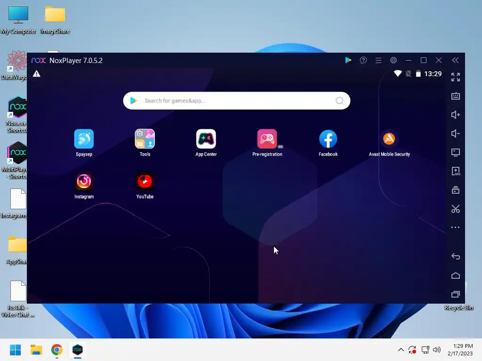Click the system tray network display icon
Screen dimensions: 482x361
click(426, 350)
